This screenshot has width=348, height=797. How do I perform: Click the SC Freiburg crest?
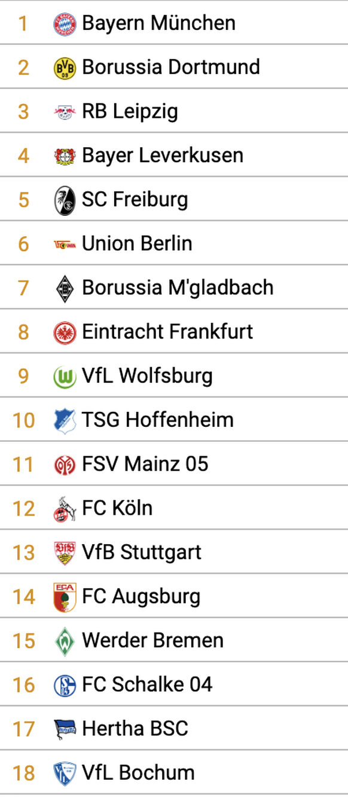click(x=65, y=200)
